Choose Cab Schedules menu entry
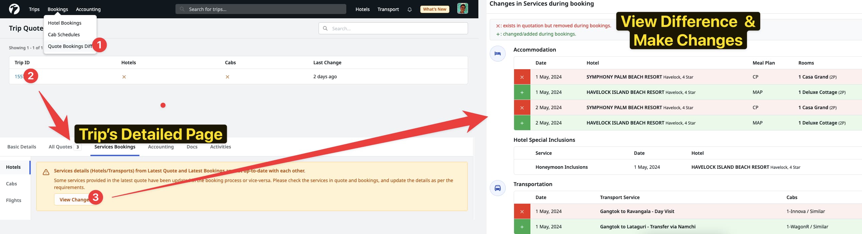The height and width of the screenshot is (234, 862). 64,35
